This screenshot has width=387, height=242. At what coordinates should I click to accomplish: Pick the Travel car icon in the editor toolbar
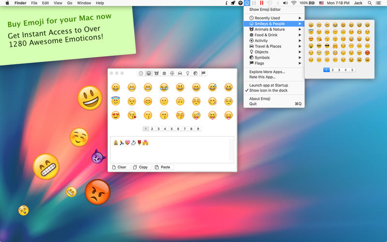[180, 73]
